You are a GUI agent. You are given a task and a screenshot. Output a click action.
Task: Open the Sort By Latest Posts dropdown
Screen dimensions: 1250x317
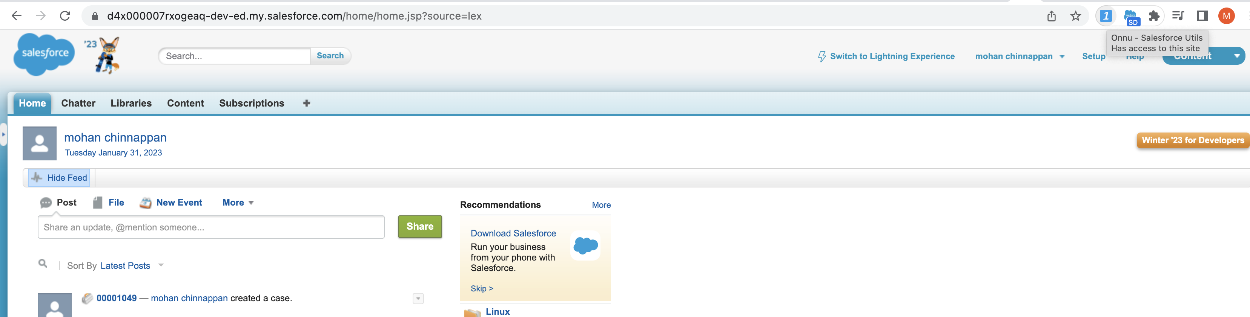(x=132, y=266)
